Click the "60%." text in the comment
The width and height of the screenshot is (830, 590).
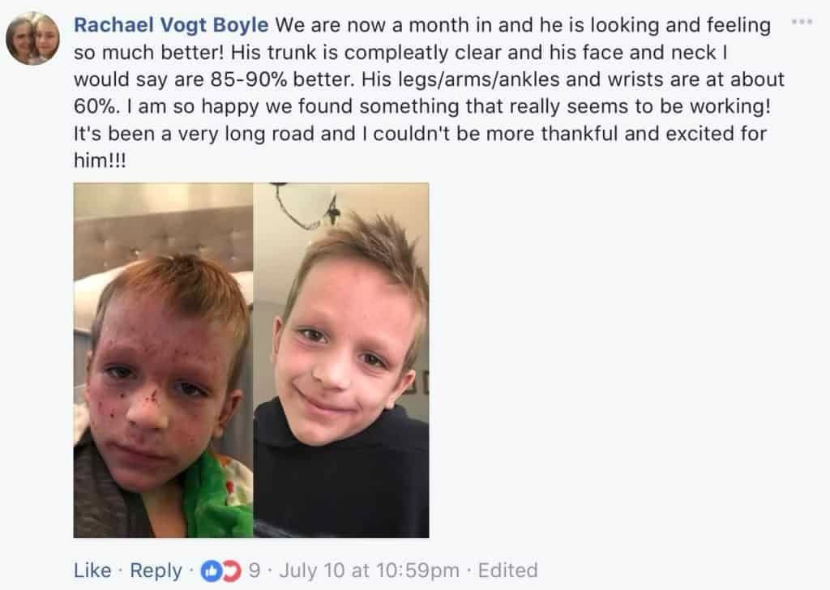click(x=96, y=106)
